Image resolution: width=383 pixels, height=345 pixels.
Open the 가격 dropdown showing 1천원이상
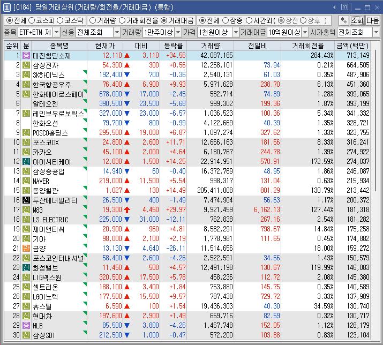[x=219, y=32]
